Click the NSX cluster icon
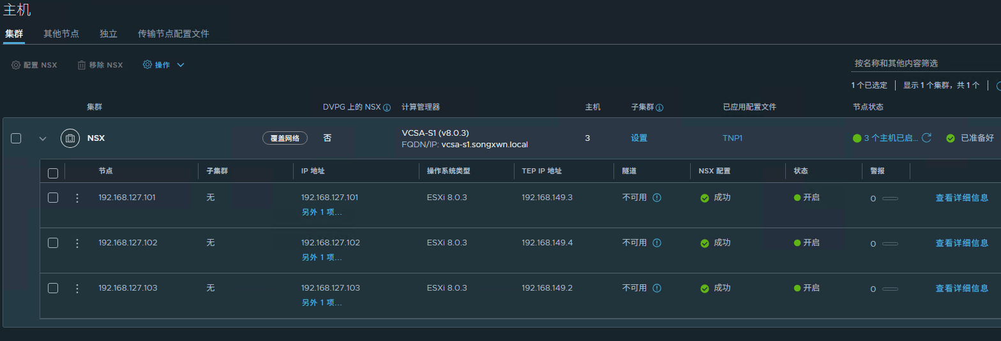The height and width of the screenshot is (341, 1001). (70, 138)
